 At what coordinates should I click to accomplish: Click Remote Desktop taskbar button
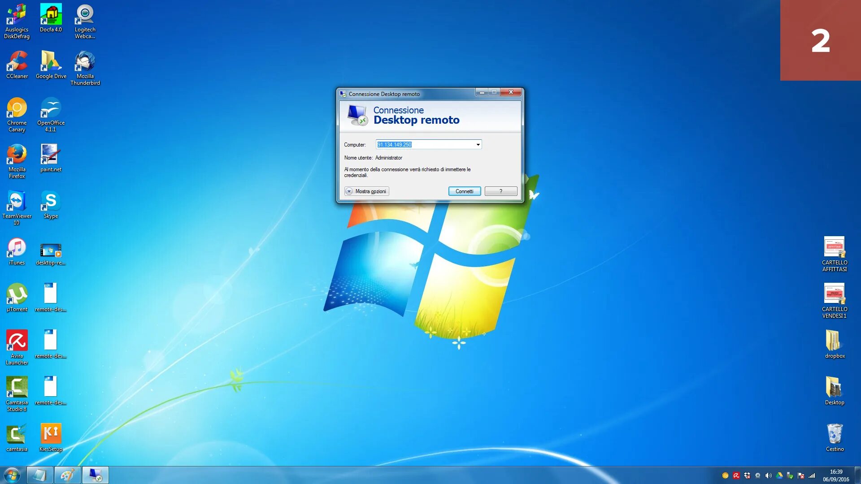click(95, 475)
